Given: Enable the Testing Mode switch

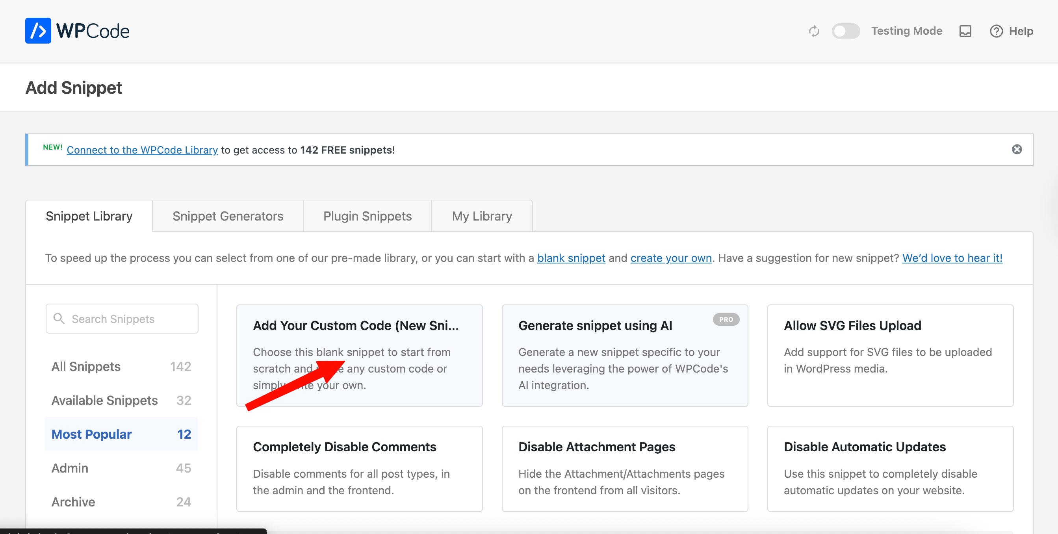Looking at the screenshot, I should pyautogui.click(x=845, y=31).
